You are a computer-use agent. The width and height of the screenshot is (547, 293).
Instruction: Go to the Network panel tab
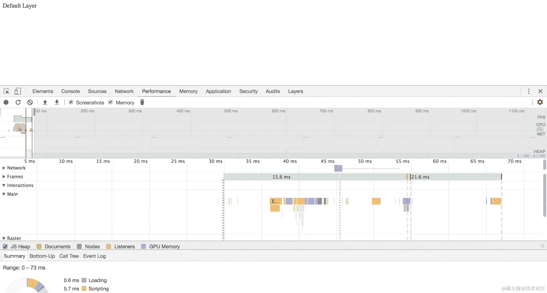click(124, 91)
